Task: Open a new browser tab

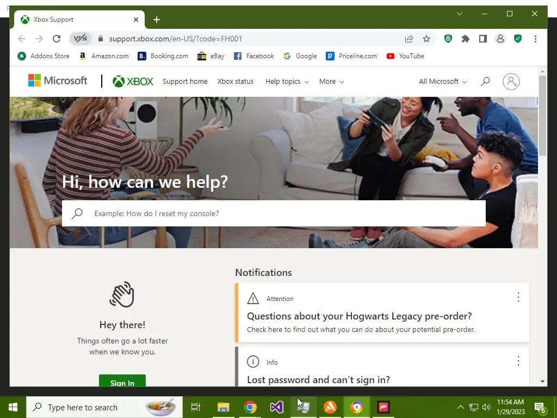Action: click(156, 20)
